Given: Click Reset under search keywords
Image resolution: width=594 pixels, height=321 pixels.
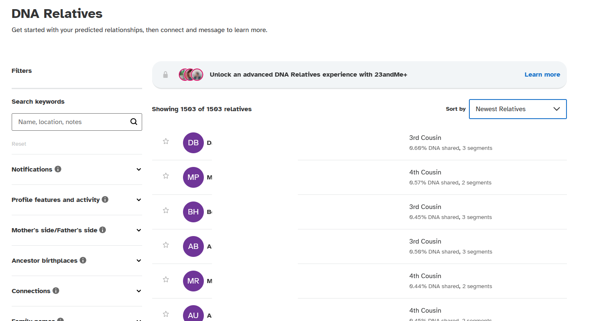Looking at the screenshot, I should pyautogui.click(x=19, y=144).
